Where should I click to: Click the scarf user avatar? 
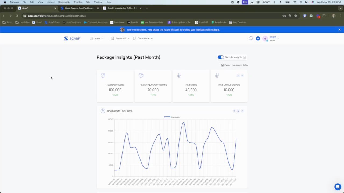[265, 39]
